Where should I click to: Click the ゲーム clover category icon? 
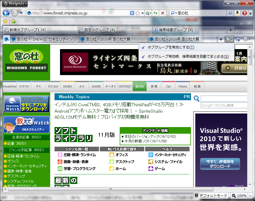click(x=151, y=169)
